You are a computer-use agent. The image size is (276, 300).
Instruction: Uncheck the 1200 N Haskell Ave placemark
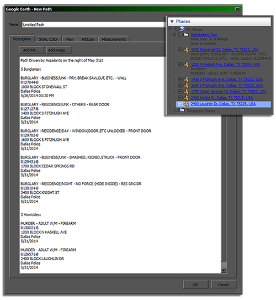[181, 64]
